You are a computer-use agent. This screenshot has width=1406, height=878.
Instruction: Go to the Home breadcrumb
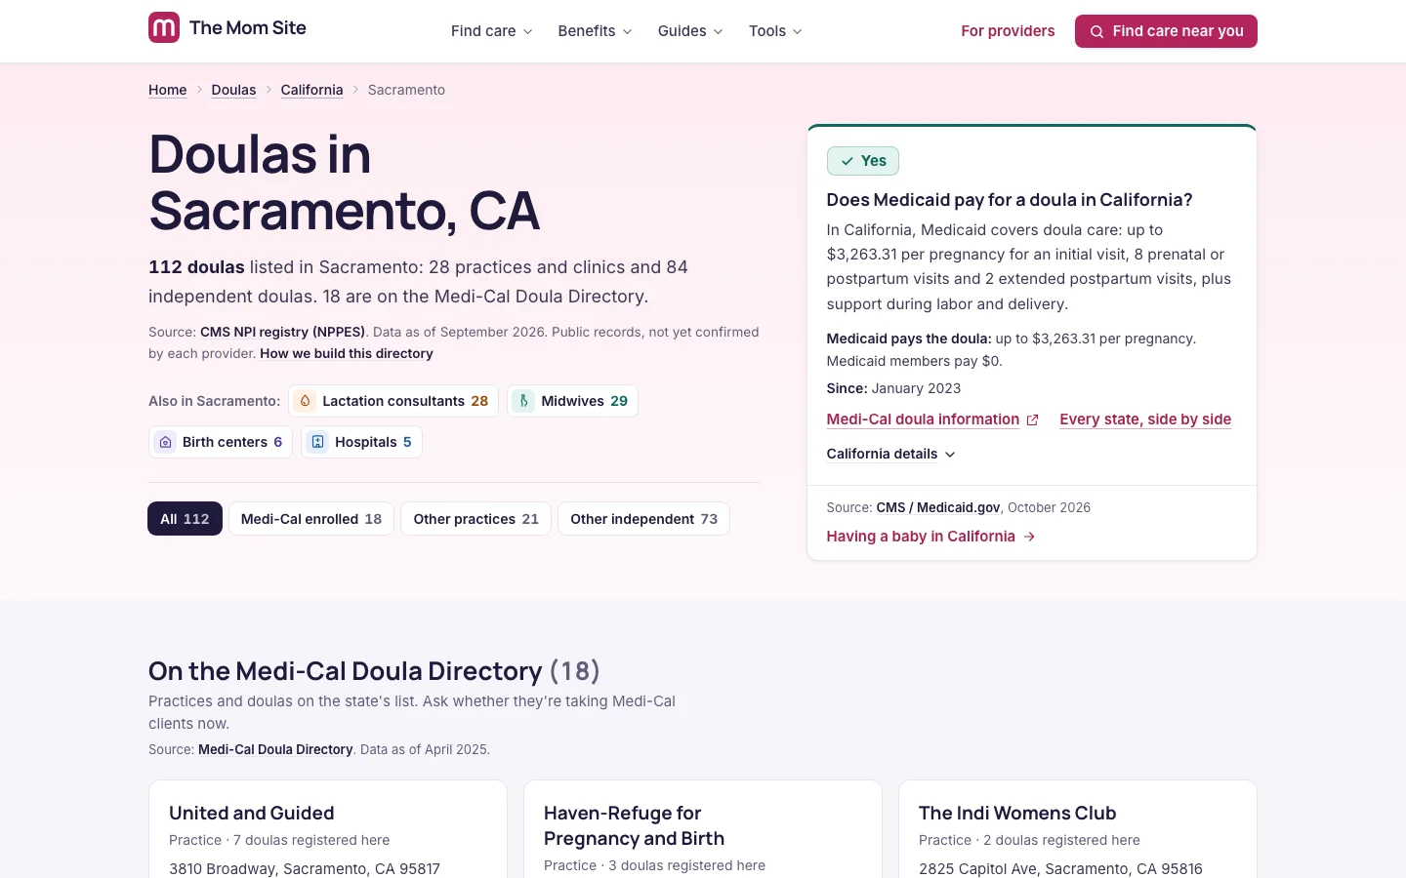[x=167, y=90]
